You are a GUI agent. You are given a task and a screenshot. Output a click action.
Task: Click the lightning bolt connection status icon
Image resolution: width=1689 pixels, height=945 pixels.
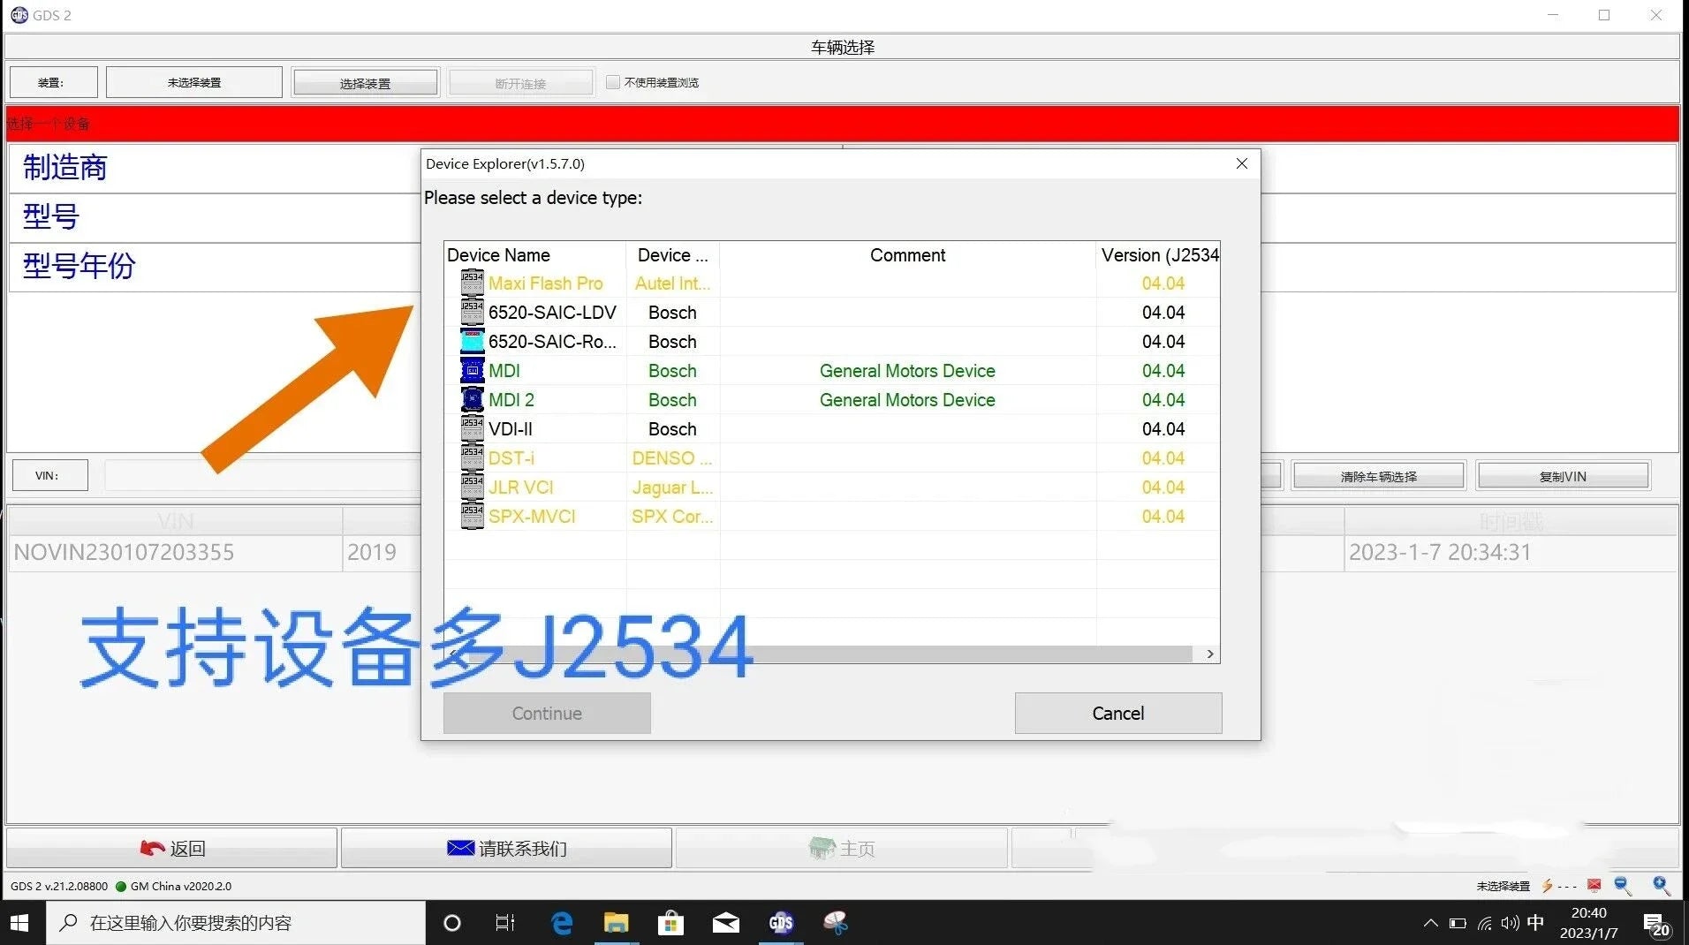pyautogui.click(x=1548, y=885)
